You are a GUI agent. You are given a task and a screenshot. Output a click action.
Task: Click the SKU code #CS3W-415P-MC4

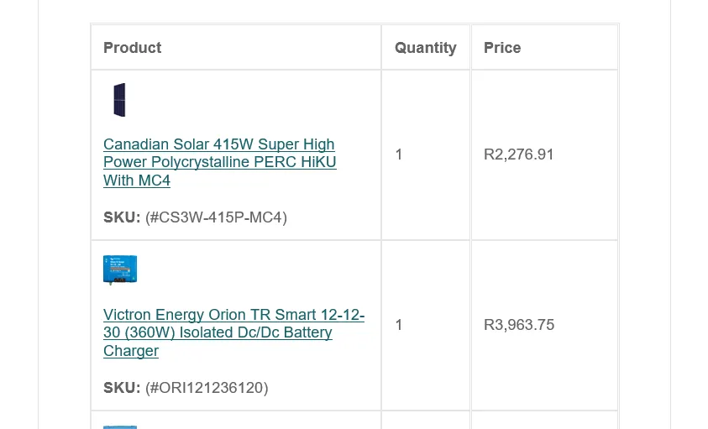(x=216, y=217)
